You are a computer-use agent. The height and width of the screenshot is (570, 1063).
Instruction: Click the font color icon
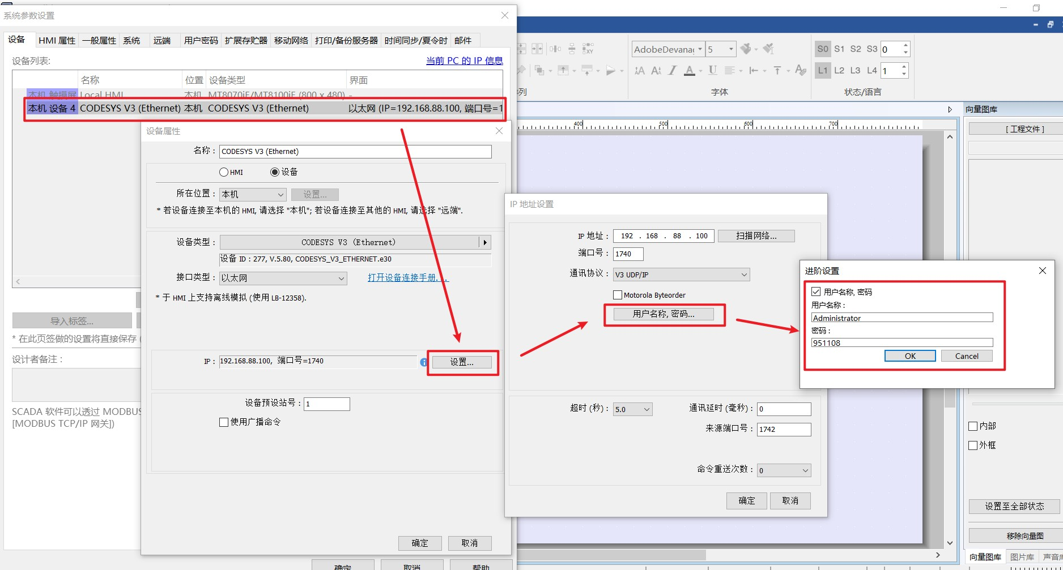[689, 71]
